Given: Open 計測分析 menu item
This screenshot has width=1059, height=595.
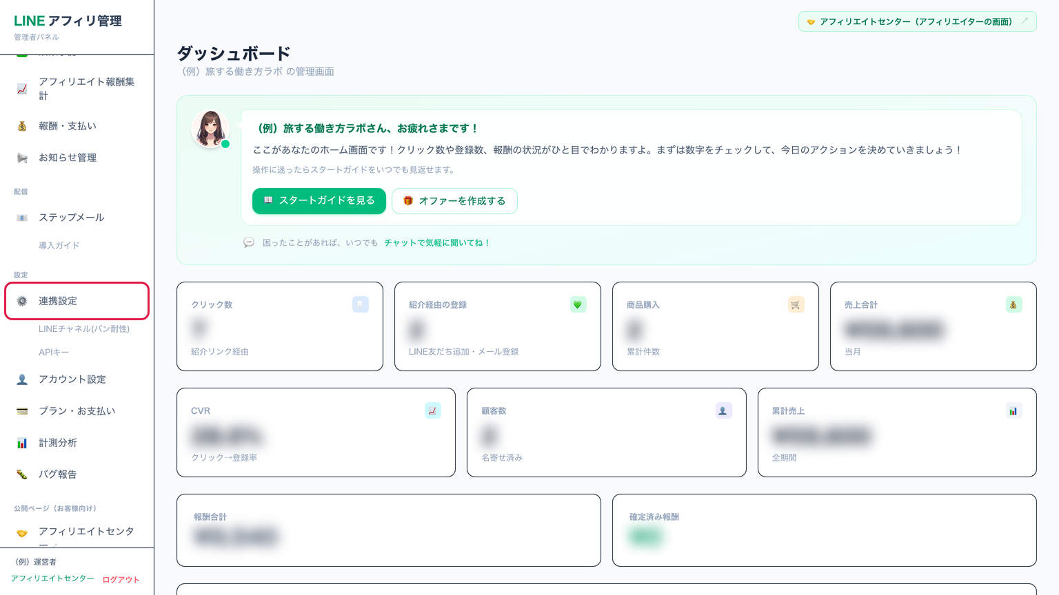Looking at the screenshot, I should click(x=77, y=443).
